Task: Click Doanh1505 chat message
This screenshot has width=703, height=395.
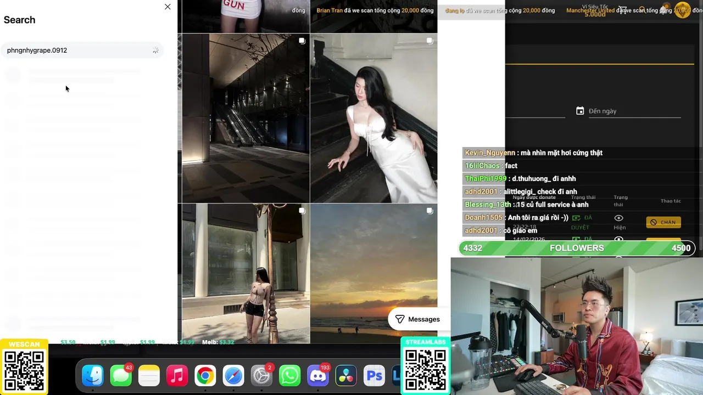Action: pyautogui.click(x=516, y=218)
